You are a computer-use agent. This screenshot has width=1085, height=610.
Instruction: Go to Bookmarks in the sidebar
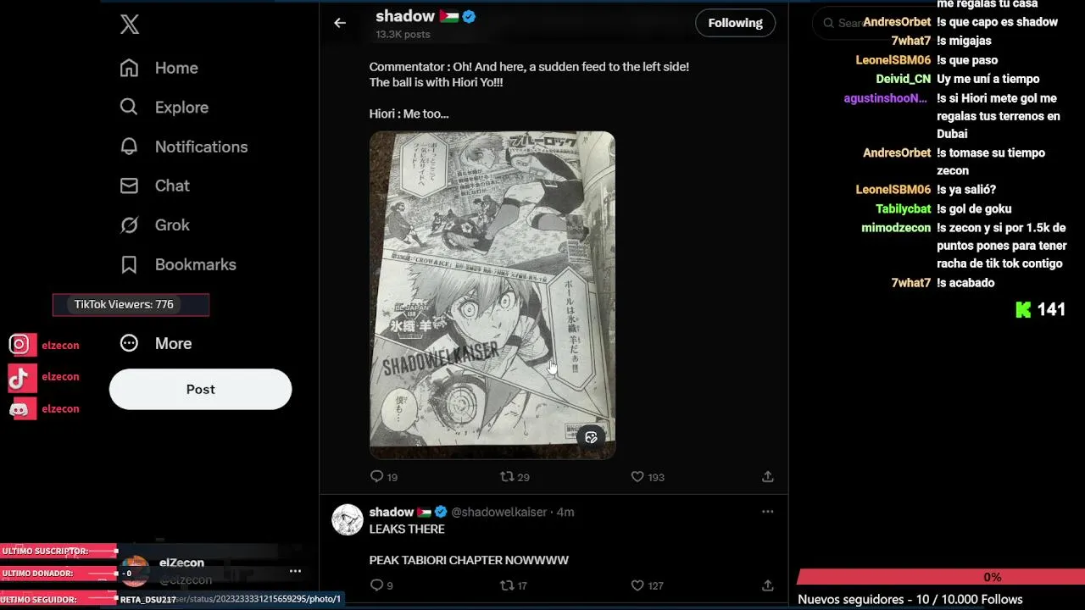[178, 264]
